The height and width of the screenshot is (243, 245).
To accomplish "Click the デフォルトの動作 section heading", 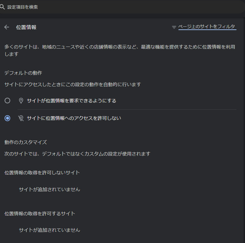I will (23, 73).
